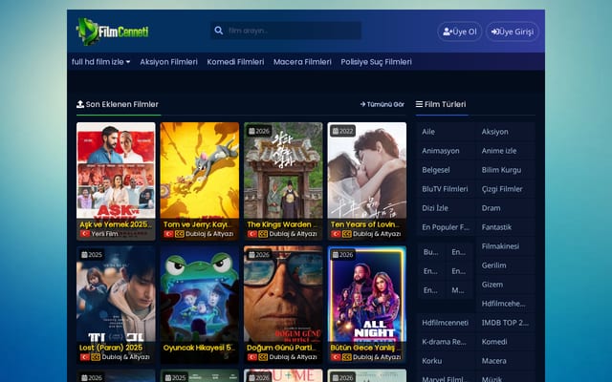Open Aksiyon Filmleri menu item
This screenshot has width=612, height=382.
coord(168,61)
